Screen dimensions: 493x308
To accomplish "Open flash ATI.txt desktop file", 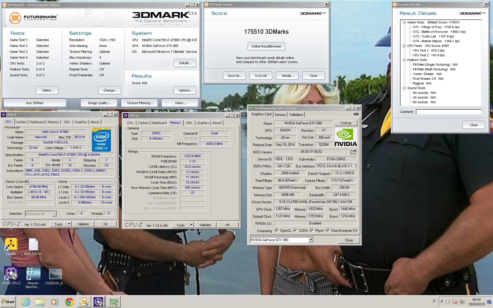I will click(33, 247).
